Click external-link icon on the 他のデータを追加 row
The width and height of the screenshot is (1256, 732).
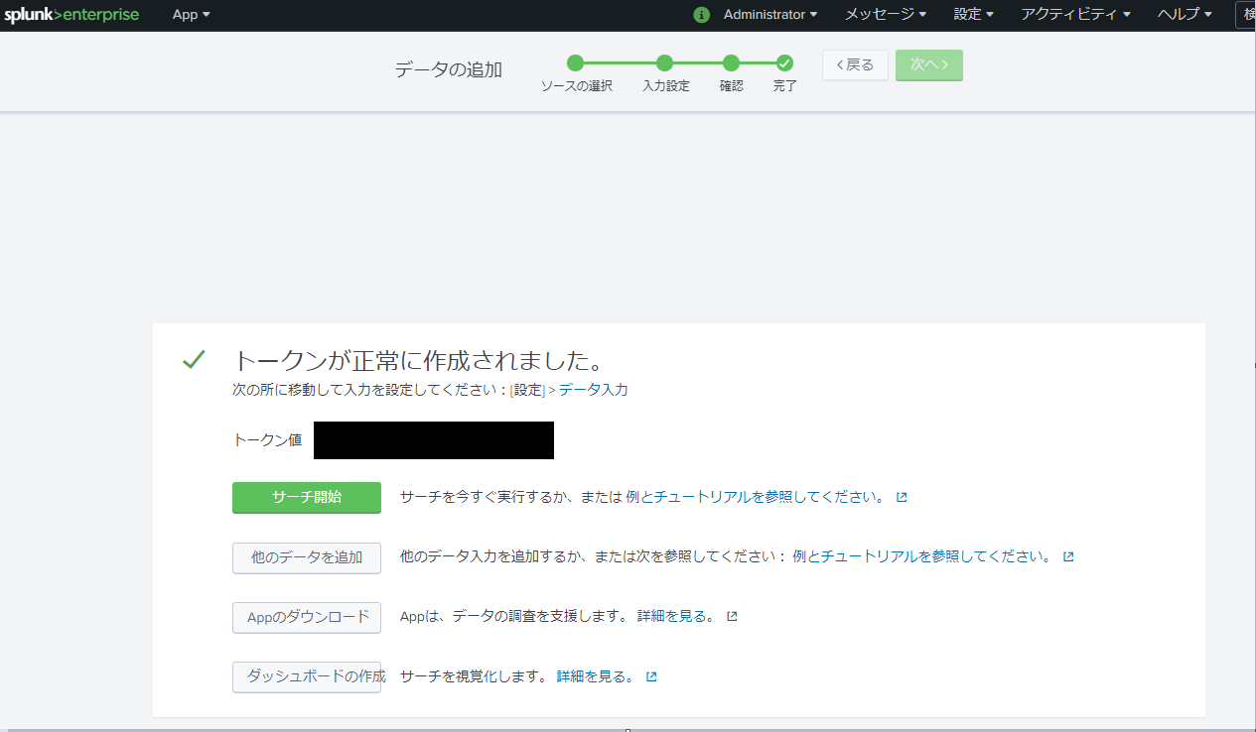[1068, 557]
